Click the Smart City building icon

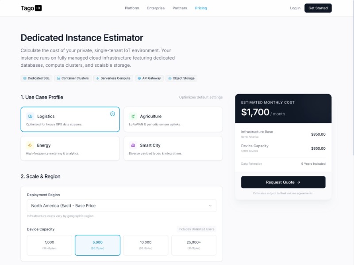coord(133,145)
